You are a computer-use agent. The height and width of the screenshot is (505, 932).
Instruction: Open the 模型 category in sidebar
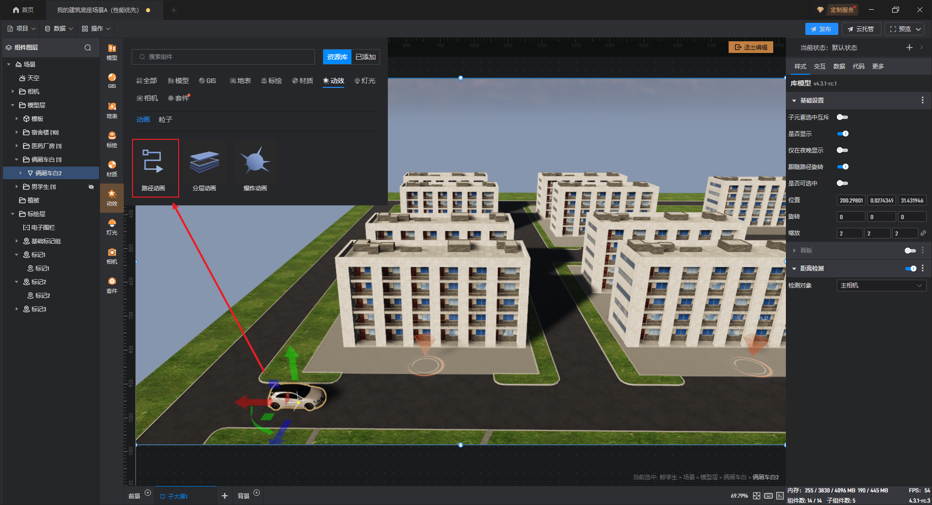point(112,51)
